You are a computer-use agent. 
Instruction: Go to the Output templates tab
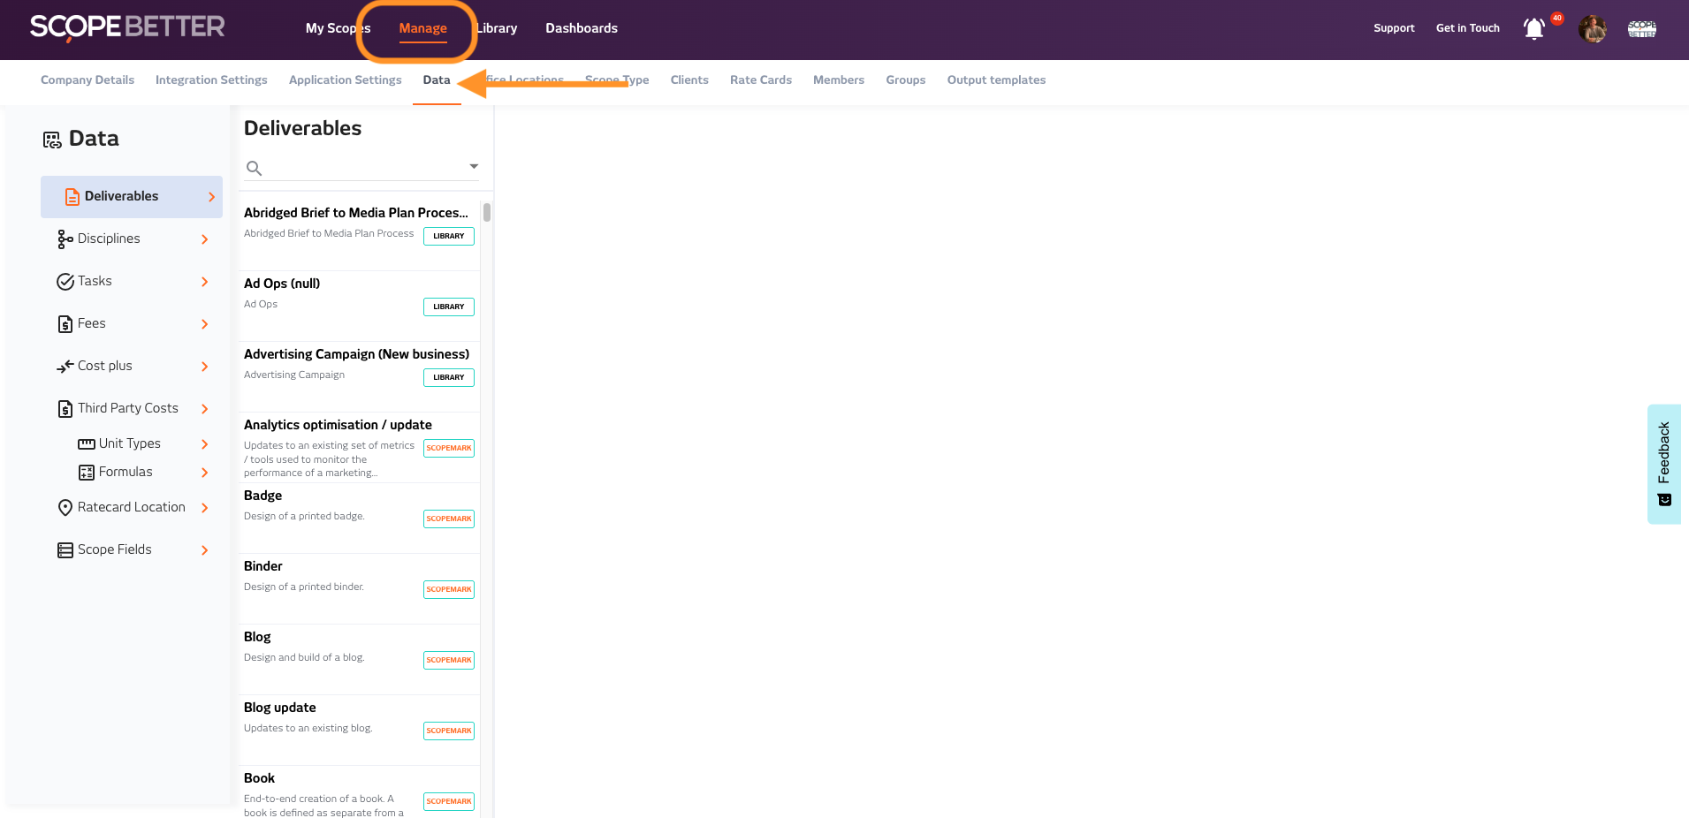pos(995,80)
